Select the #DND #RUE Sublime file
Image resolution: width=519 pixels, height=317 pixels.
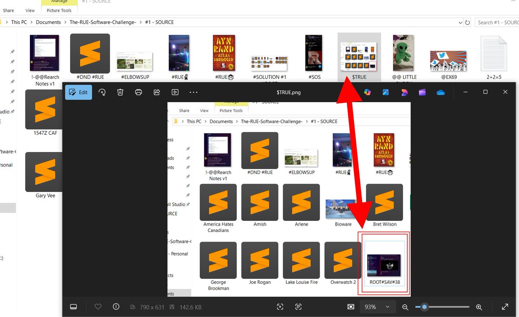click(90, 57)
